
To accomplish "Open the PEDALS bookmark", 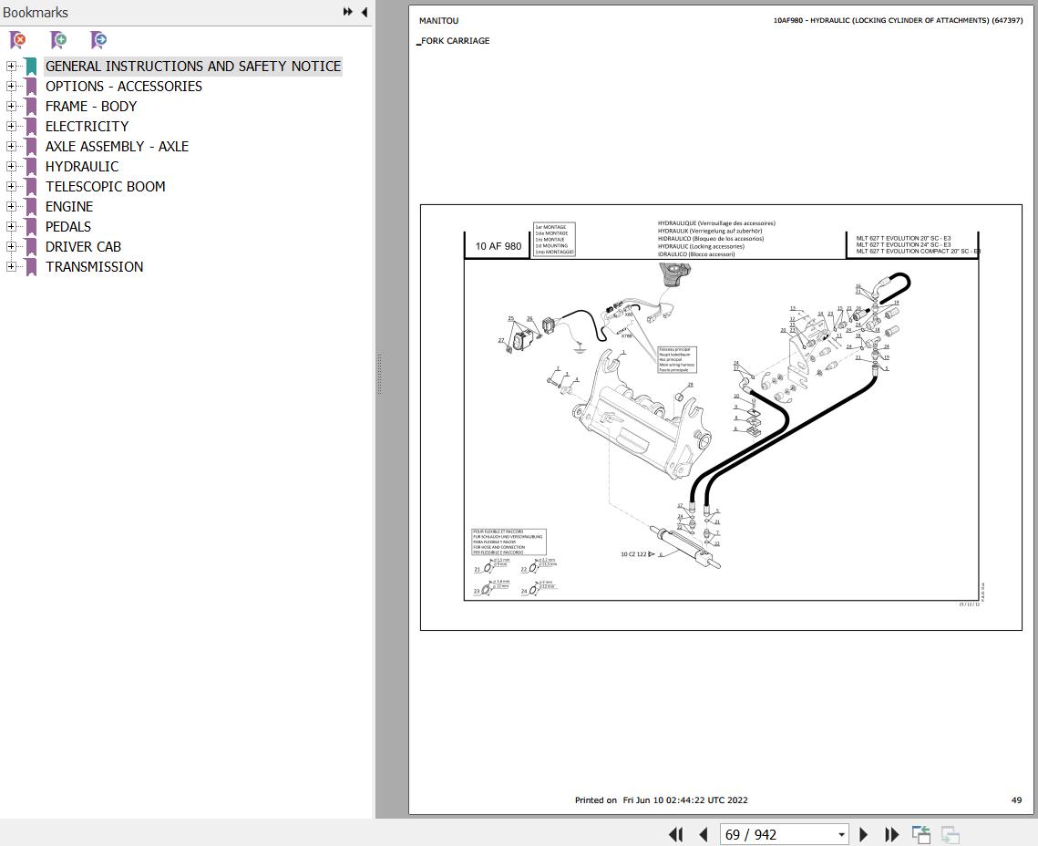I will coord(68,226).
